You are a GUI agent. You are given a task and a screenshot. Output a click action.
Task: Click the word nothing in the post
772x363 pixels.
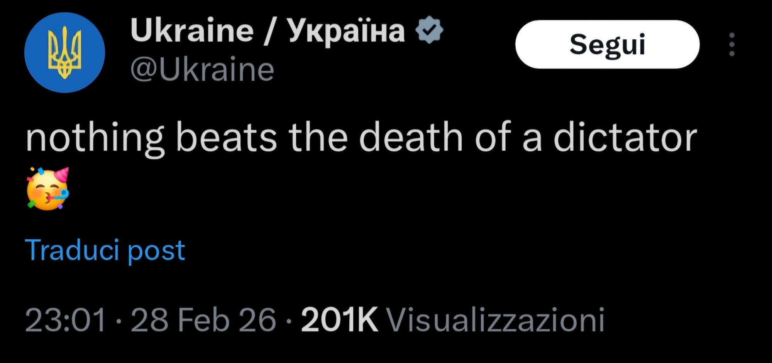[95, 139]
